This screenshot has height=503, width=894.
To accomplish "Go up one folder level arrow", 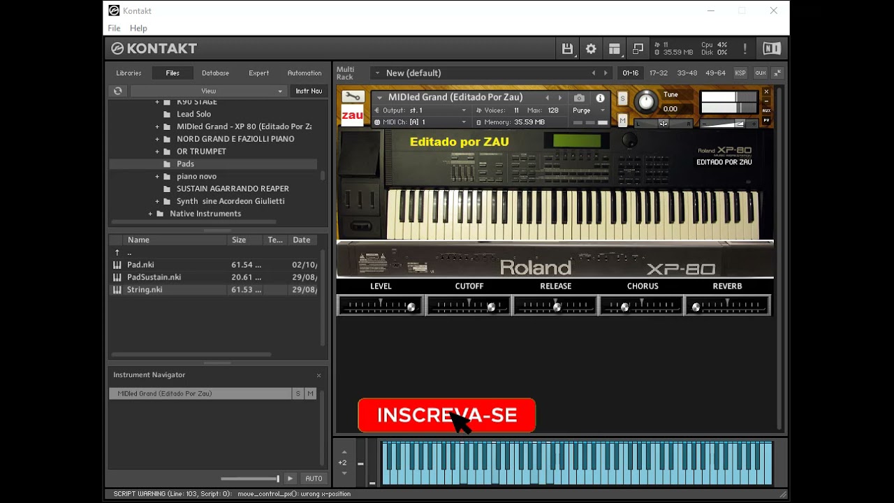I will (x=117, y=252).
